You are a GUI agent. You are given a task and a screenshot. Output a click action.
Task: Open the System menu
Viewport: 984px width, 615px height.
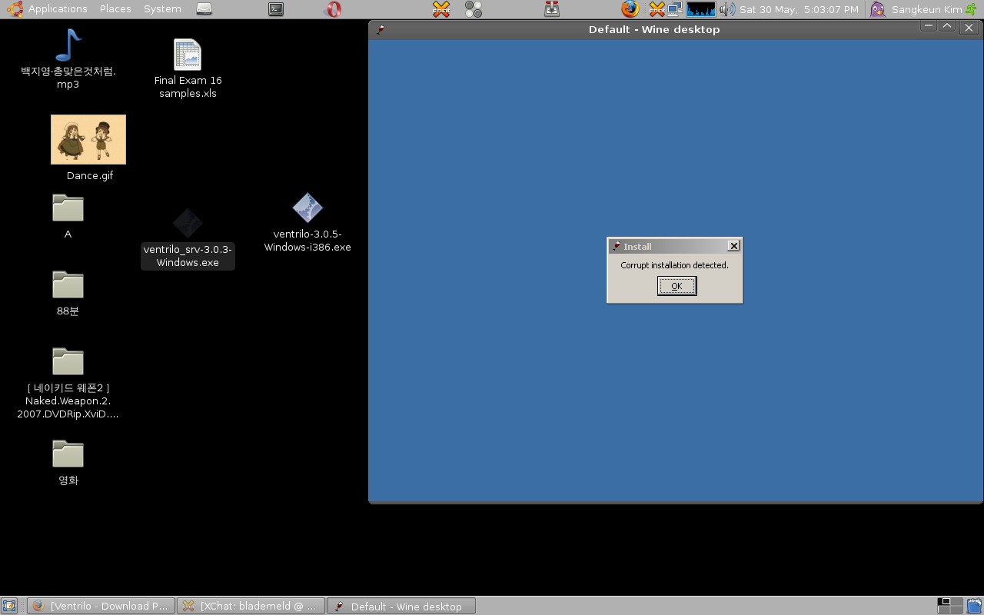[162, 9]
